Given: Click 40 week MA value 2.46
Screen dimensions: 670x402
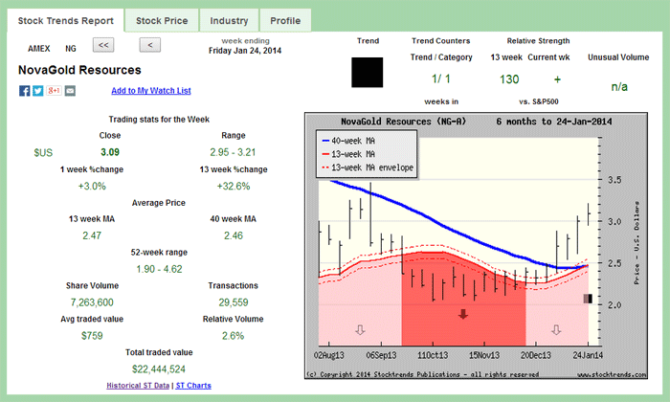Looking at the screenshot, I should (234, 235).
